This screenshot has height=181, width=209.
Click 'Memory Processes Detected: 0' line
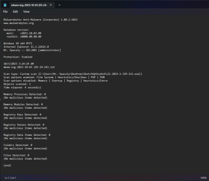pyautogui.click(x=25, y=94)
